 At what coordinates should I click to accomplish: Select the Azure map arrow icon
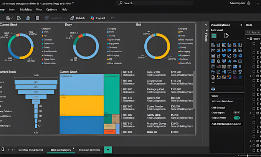(230, 61)
